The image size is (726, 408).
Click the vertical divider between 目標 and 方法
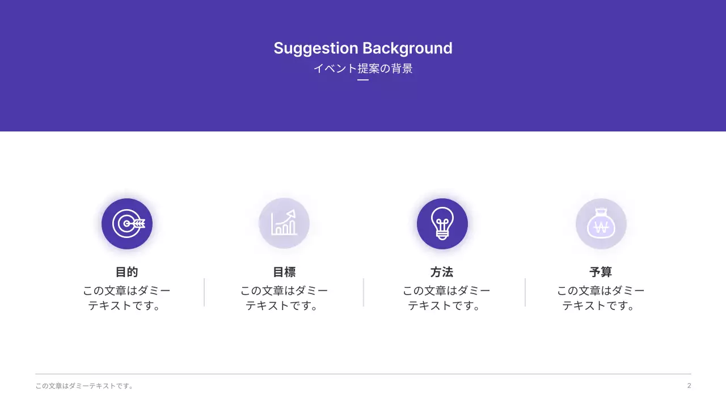click(x=364, y=292)
